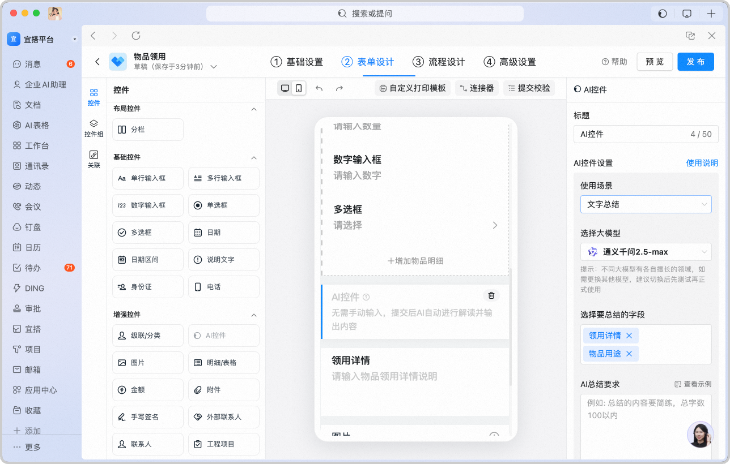The width and height of the screenshot is (730, 464).
Task: Add the 单行输入框 control
Action: (148, 178)
